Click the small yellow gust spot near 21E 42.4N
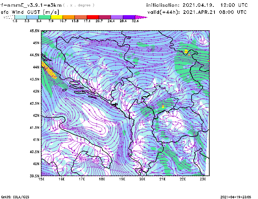Viewport: 258px width, 199px height. pyautogui.click(x=163, y=107)
